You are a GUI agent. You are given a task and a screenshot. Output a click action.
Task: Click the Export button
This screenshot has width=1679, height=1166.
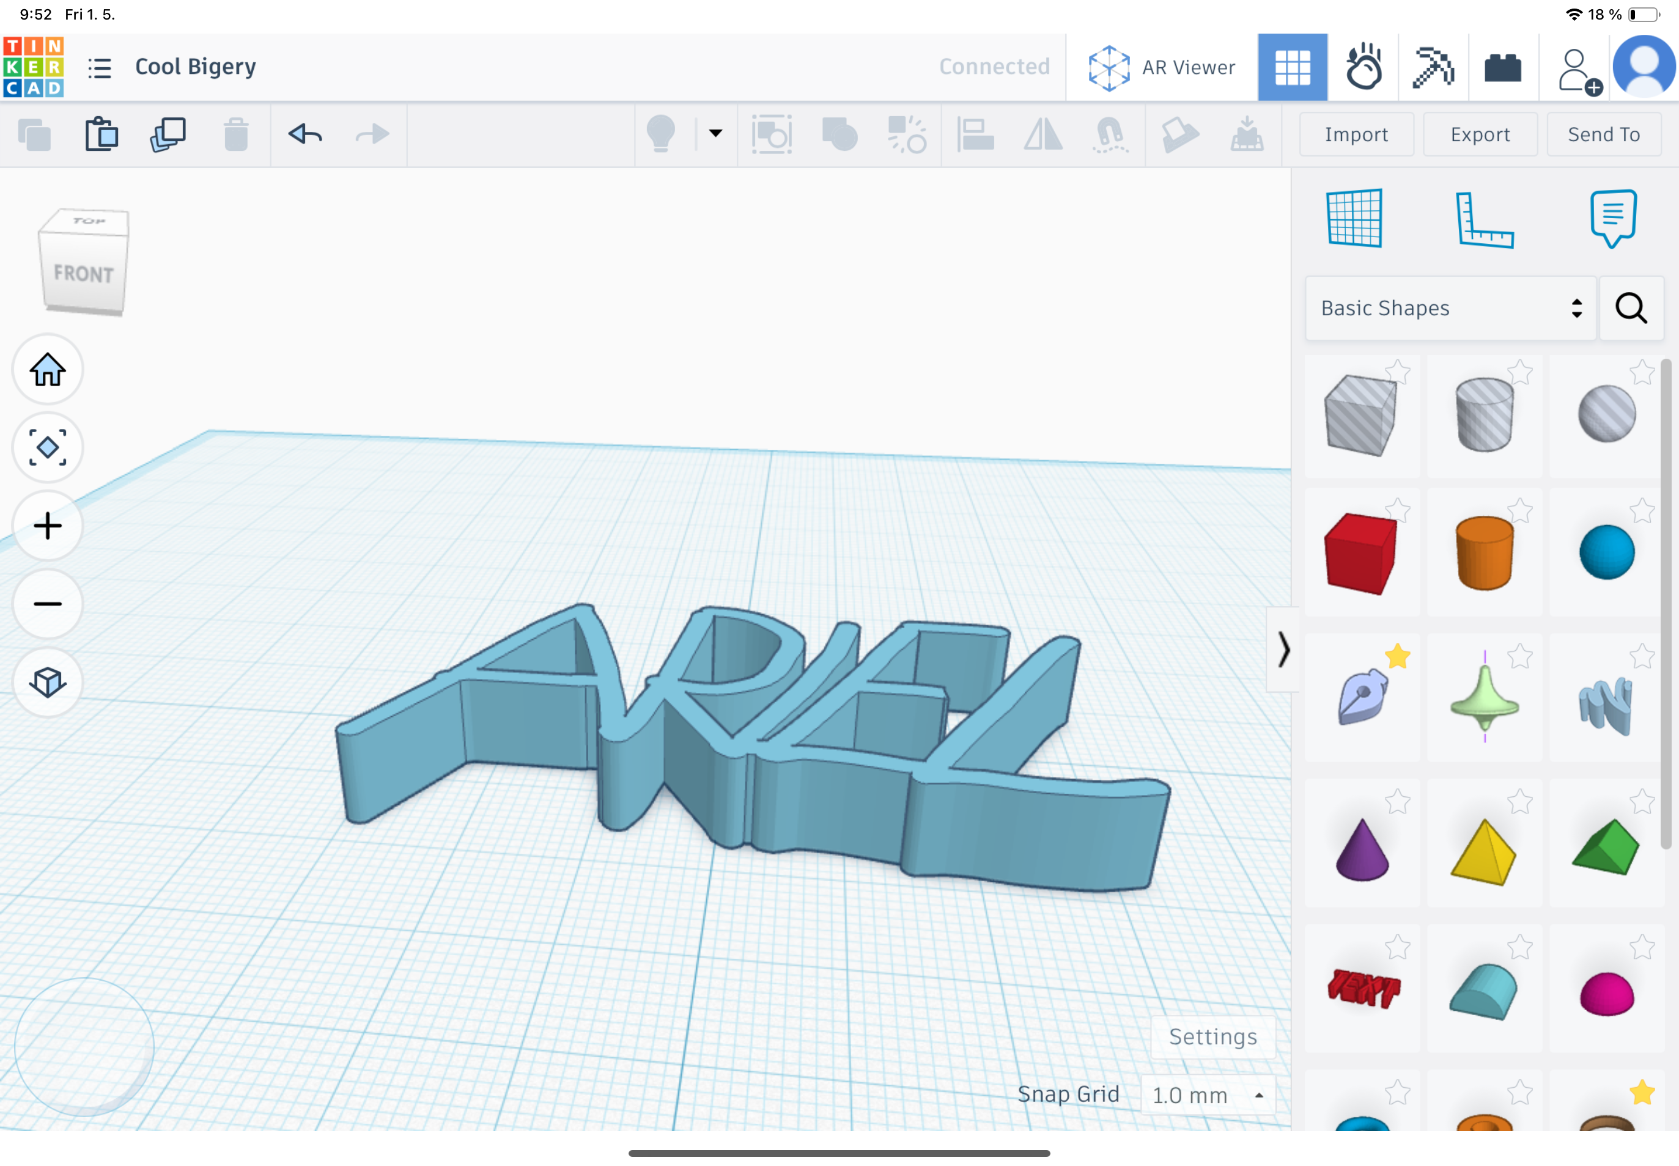point(1480,134)
